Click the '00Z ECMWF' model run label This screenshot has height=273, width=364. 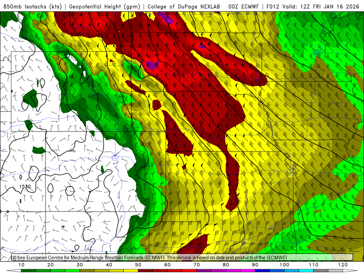tap(243, 7)
